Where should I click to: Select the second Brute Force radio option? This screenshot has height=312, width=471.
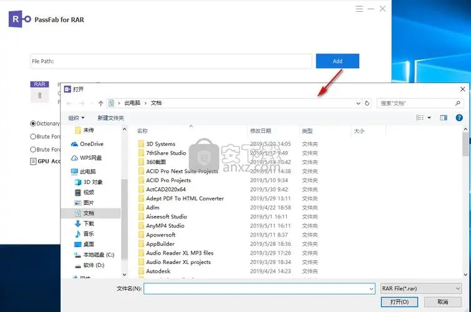[x=33, y=149]
